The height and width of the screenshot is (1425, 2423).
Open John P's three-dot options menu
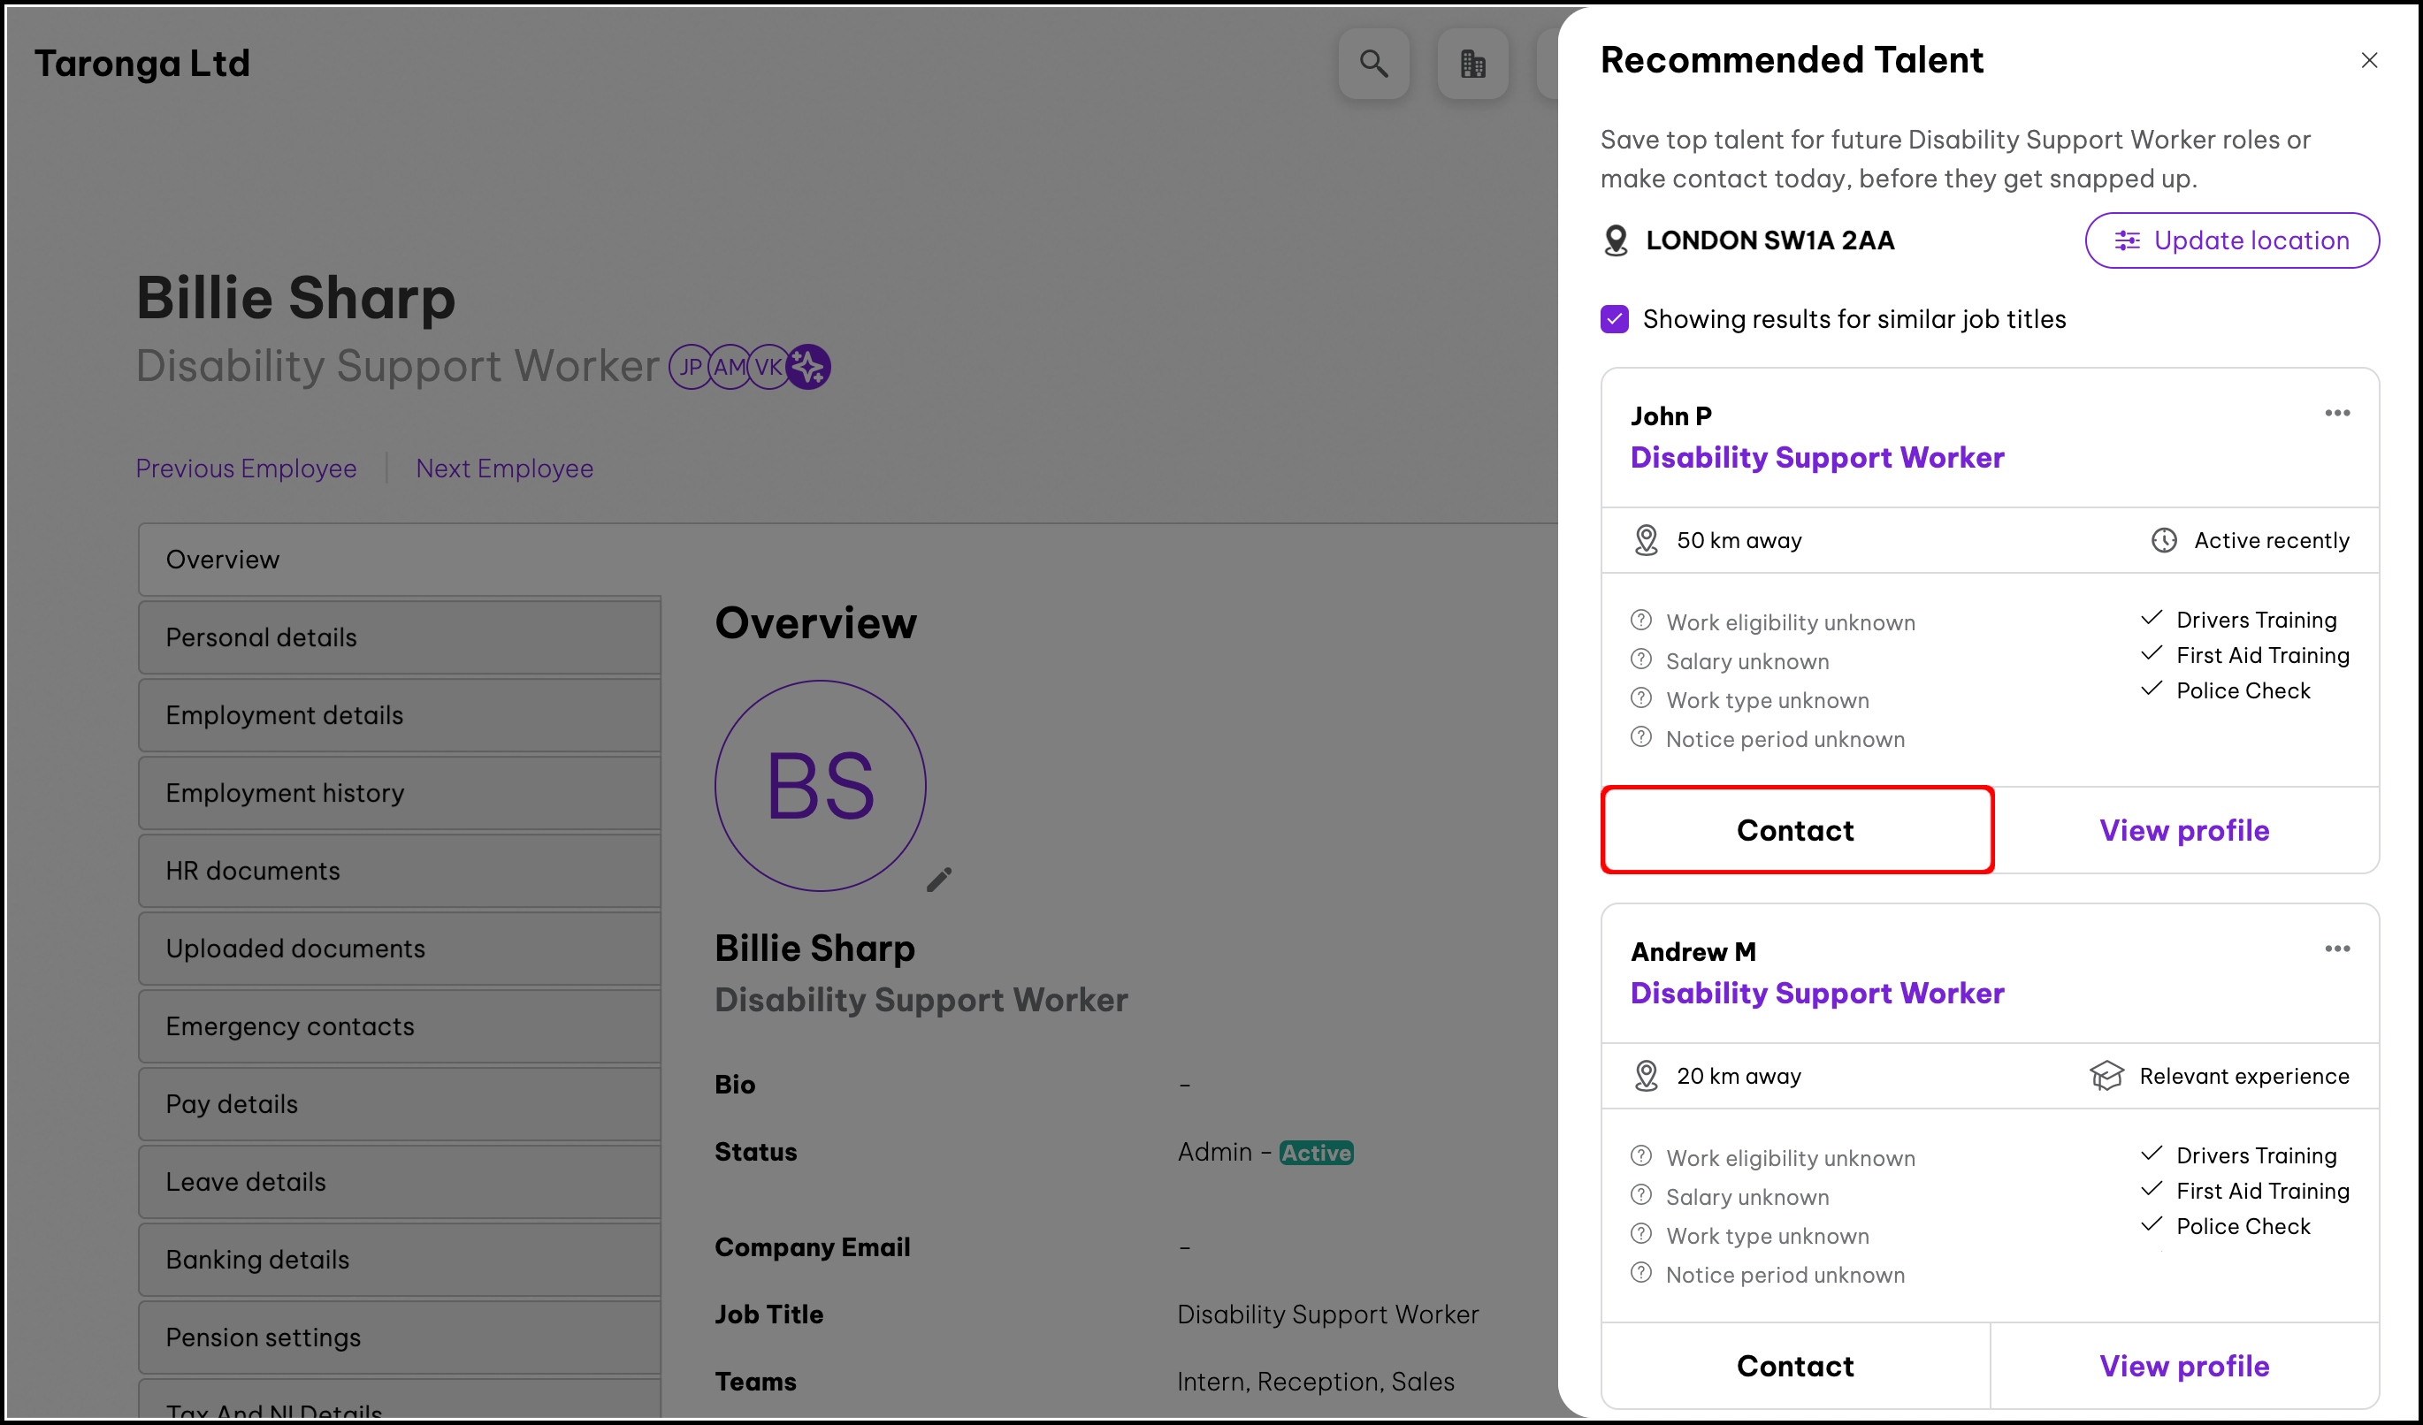tap(2336, 413)
